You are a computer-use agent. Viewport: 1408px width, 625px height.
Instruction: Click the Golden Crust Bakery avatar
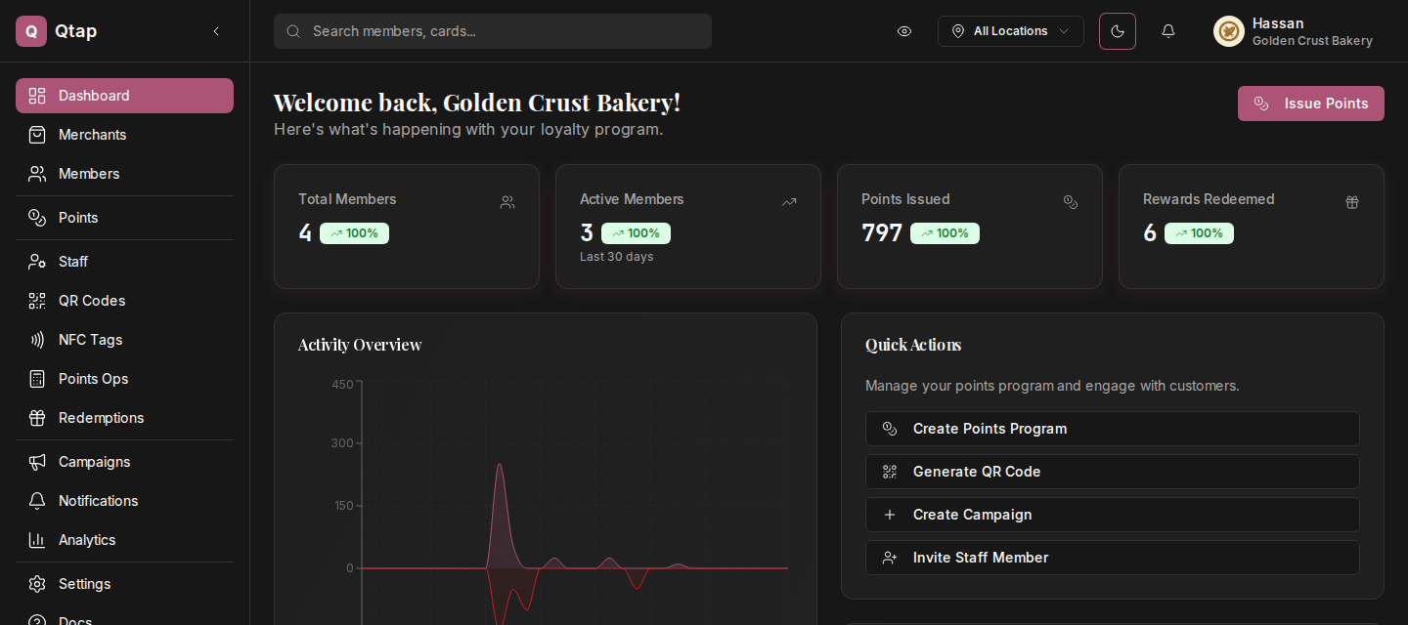tap(1229, 31)
